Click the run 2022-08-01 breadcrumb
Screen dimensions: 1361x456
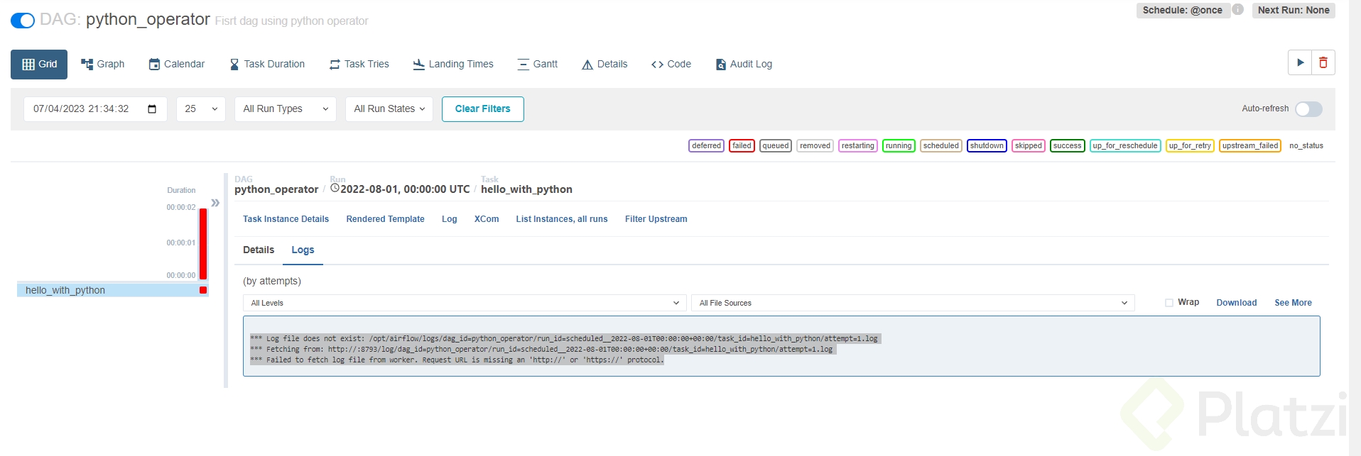click(400, 189)
